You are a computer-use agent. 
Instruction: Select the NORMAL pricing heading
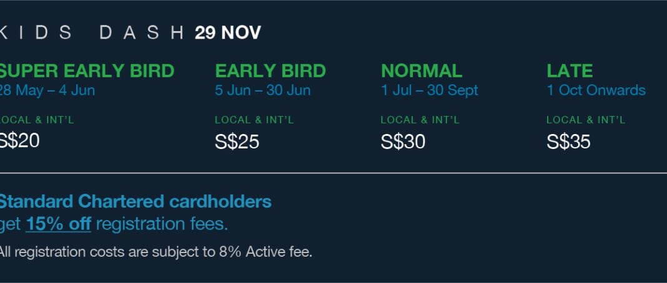[x=421, y=71]
